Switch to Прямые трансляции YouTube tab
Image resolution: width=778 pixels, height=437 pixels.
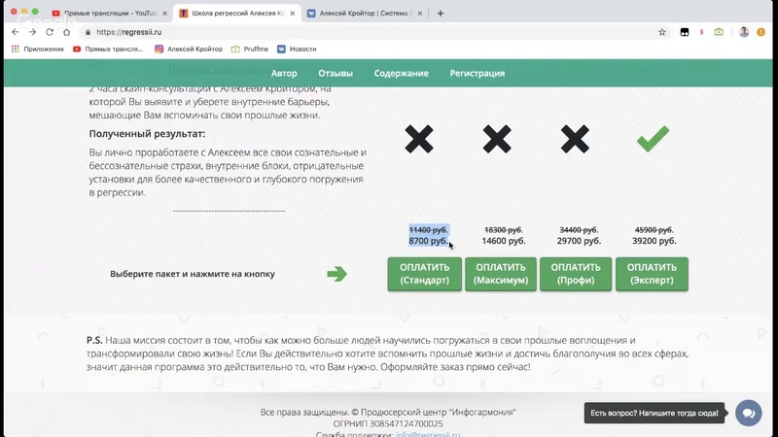pos(107,14)
